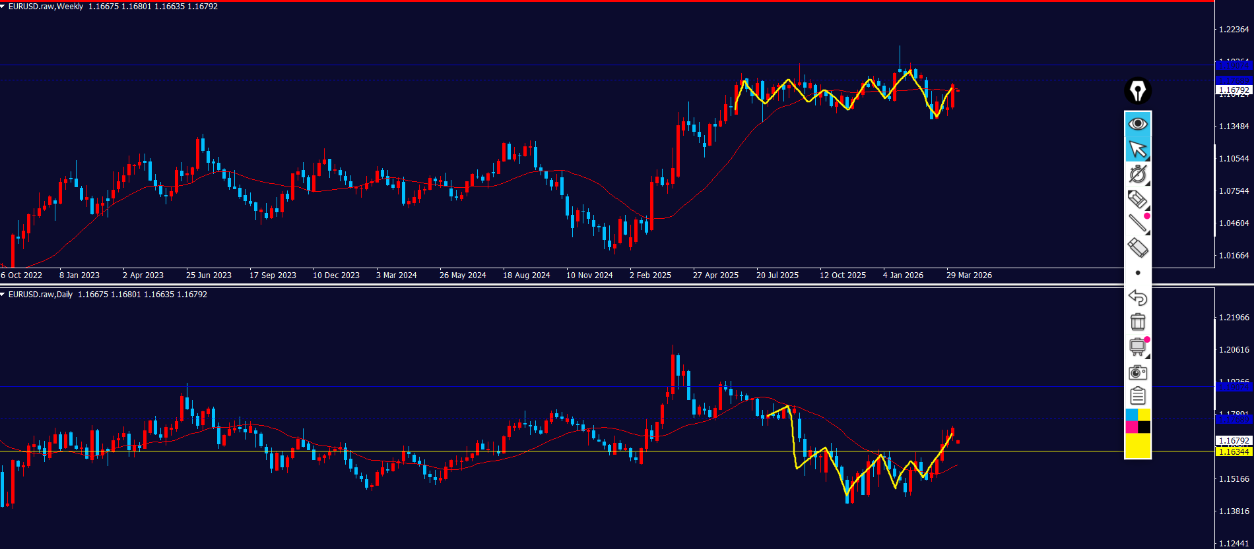The width and height of the screenshot is (1254, 549).
Task: Select the straight line drawing tool
Action: tap(1137, 223)
